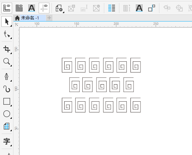
Task: Select the Rectangle tool
Action: click(7, 101)
